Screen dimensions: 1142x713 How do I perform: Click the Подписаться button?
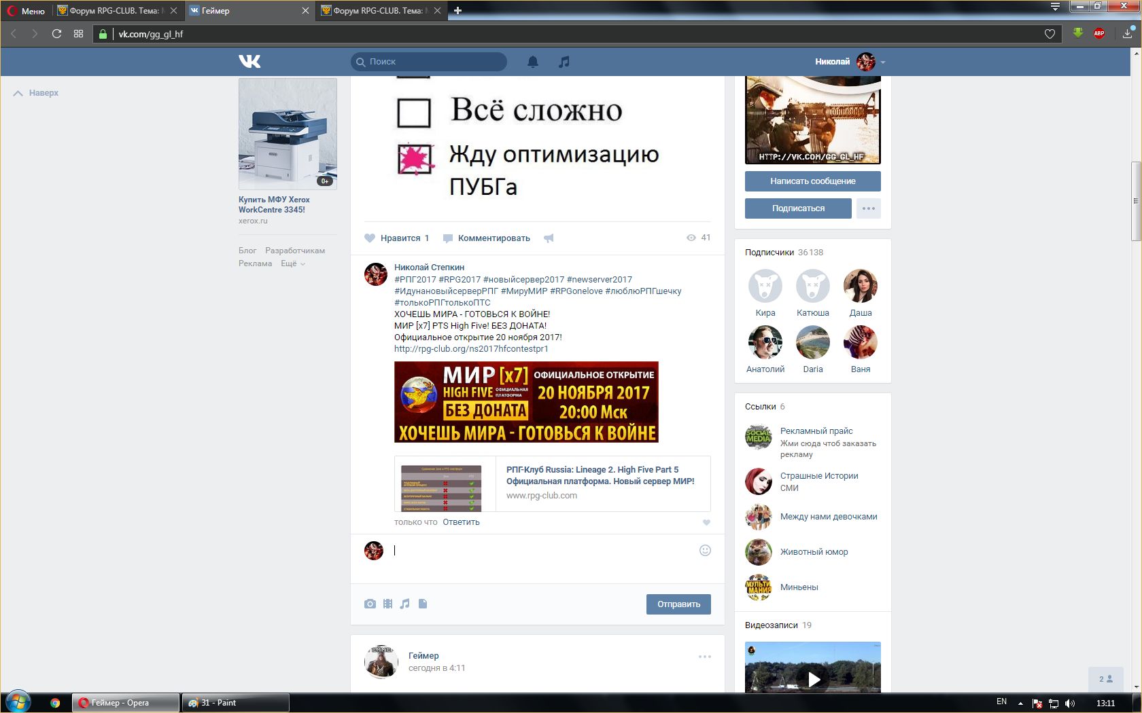tap(798, 208)
